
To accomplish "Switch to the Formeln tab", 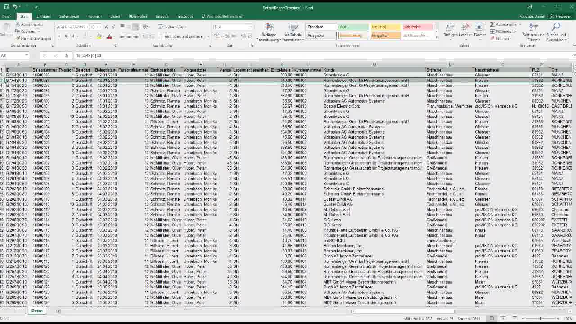I will [94, 16].
